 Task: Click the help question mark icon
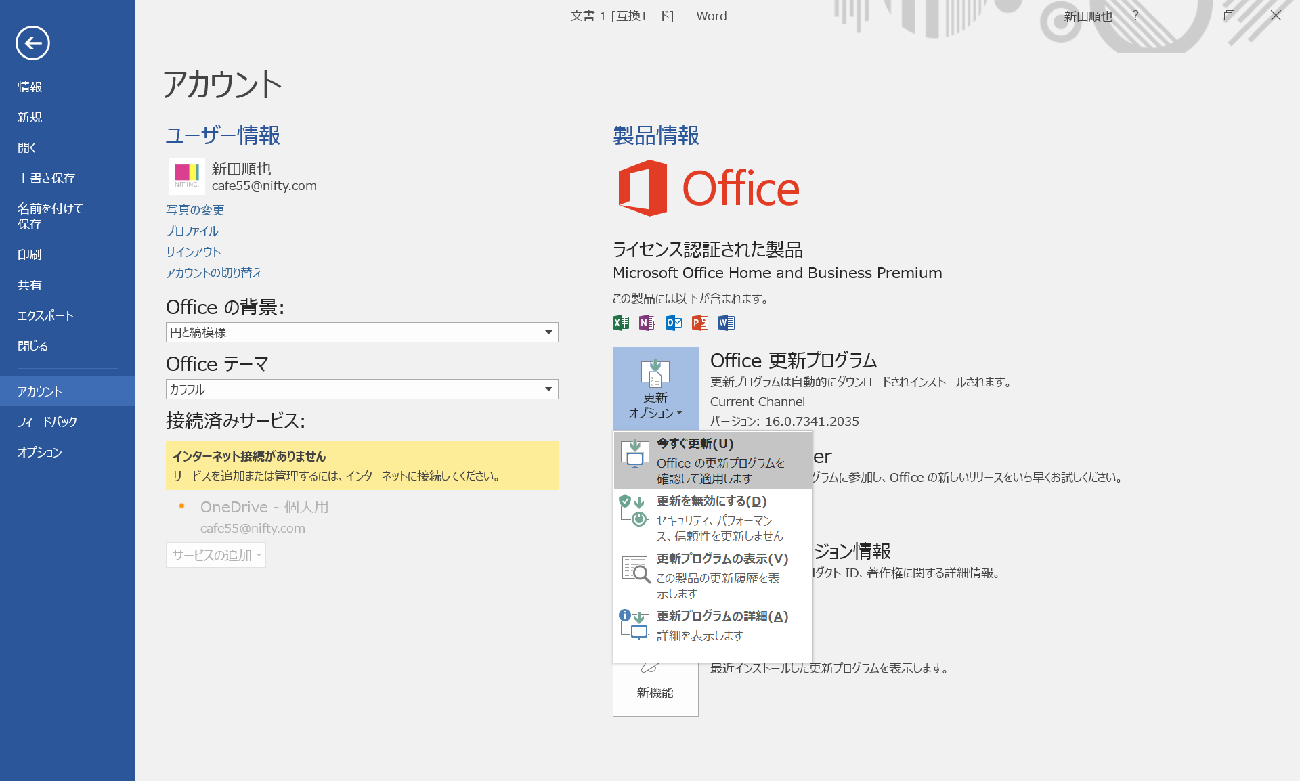coord(1135,16)
